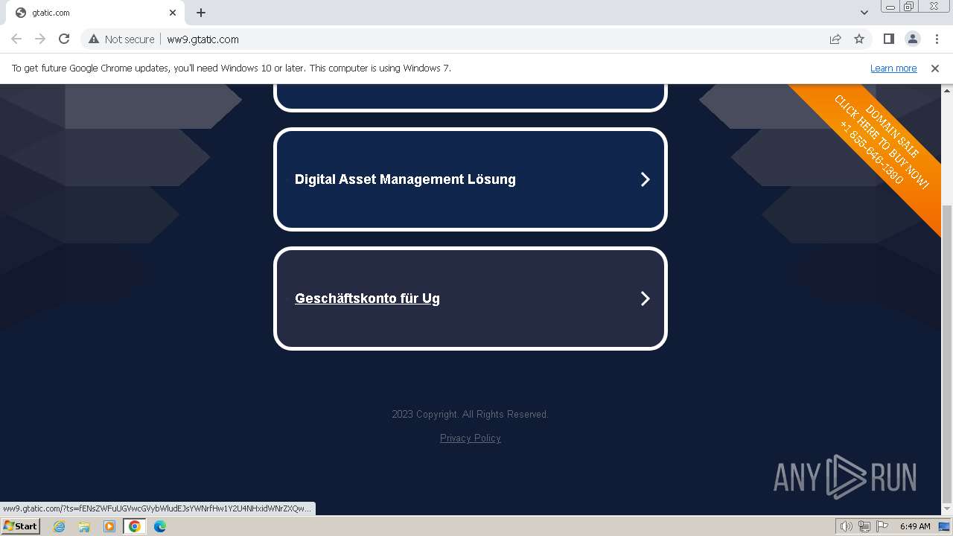The image size is (953, 536).
Task: Click the browser back arrow
Action: 16,39
